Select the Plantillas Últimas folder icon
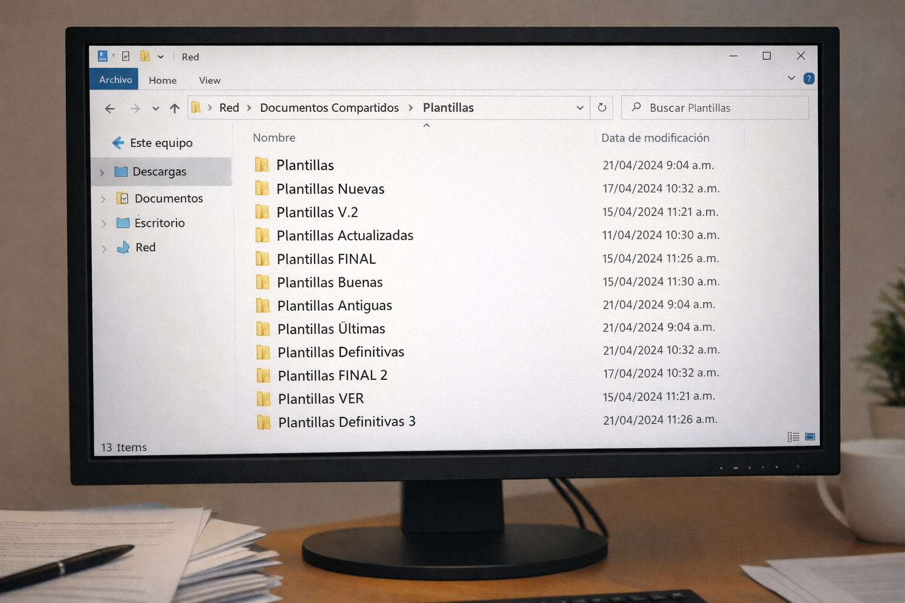 (263, 329)
